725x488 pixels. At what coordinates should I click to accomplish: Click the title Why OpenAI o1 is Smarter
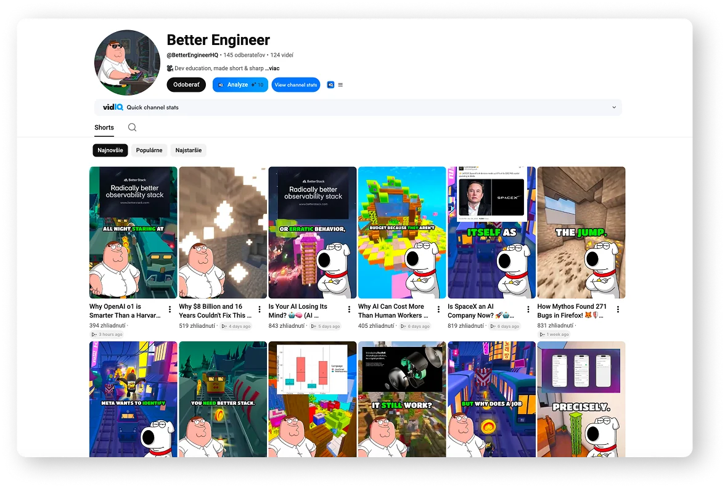[125, 311]
